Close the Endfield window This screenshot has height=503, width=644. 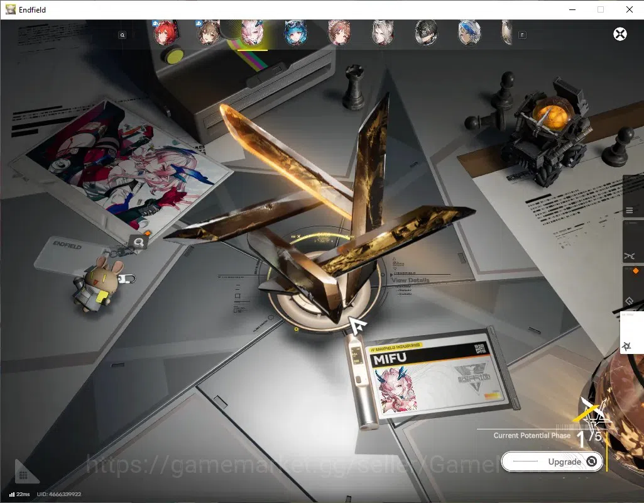(x=629, y=9)
